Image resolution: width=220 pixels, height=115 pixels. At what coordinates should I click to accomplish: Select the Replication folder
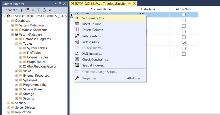click(x=23, y=112)
